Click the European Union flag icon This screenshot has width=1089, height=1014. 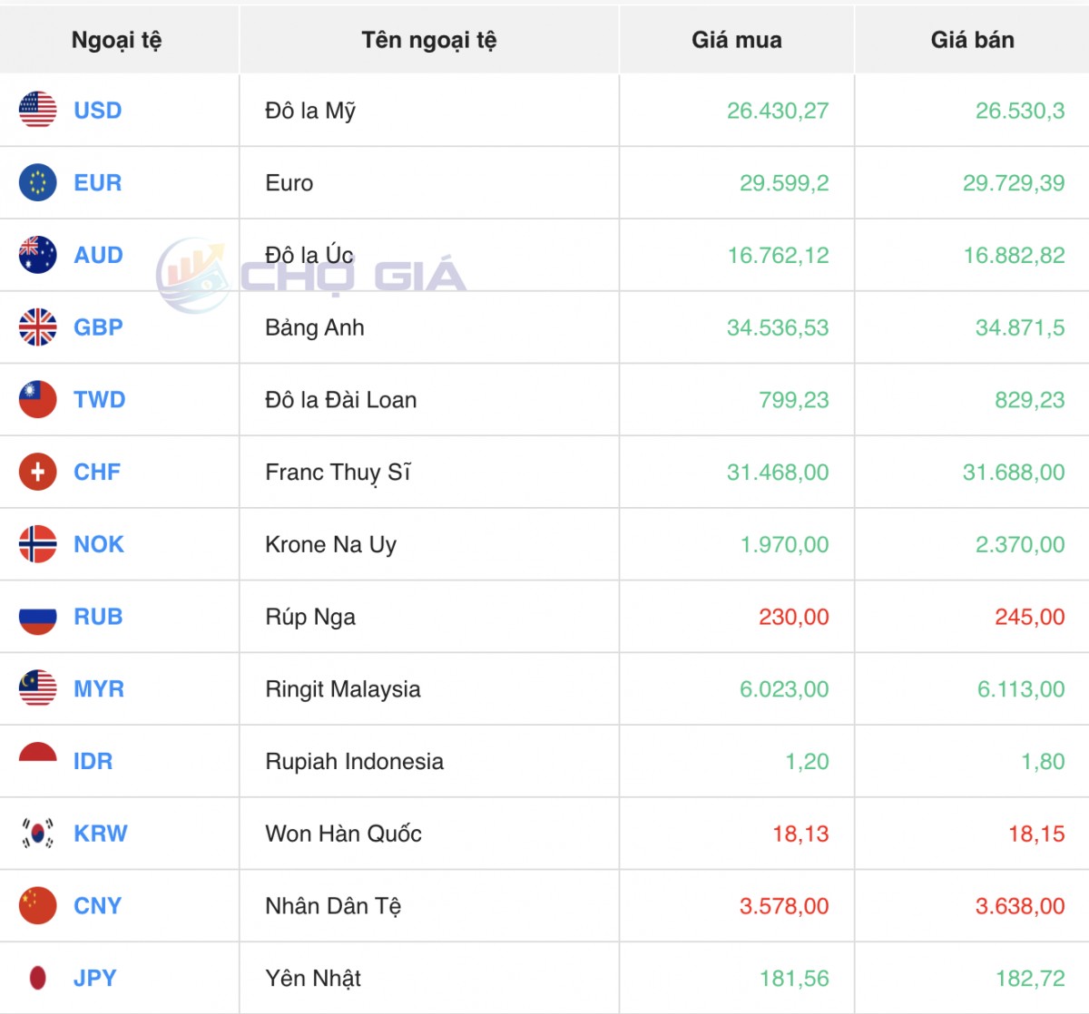(38, 182)
